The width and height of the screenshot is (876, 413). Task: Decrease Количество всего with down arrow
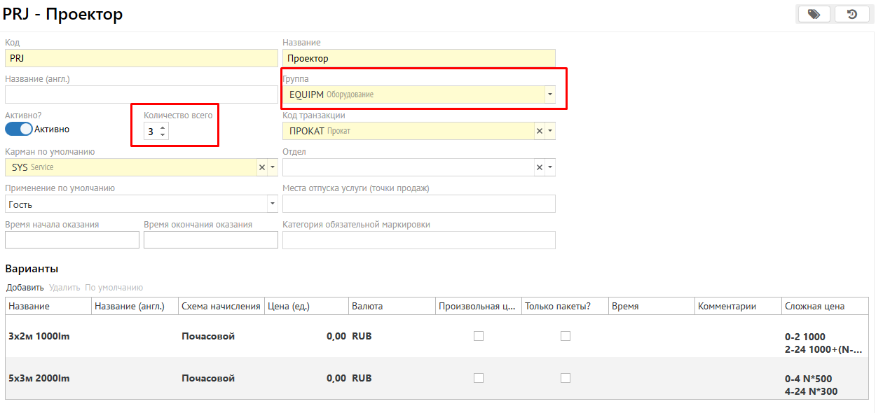pyautogui.click(x=163, y=134)
